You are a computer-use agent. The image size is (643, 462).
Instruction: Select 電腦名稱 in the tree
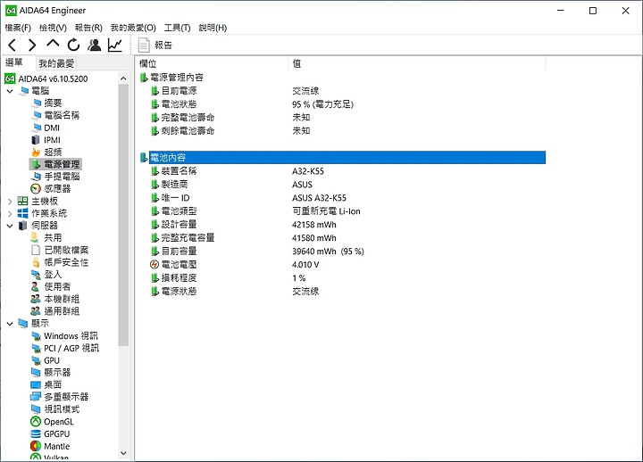point(62,115)
